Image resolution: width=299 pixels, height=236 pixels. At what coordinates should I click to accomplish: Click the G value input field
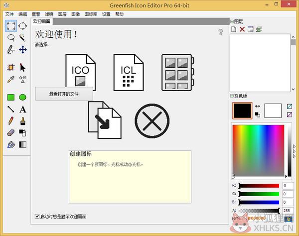[x=288, y=194]
